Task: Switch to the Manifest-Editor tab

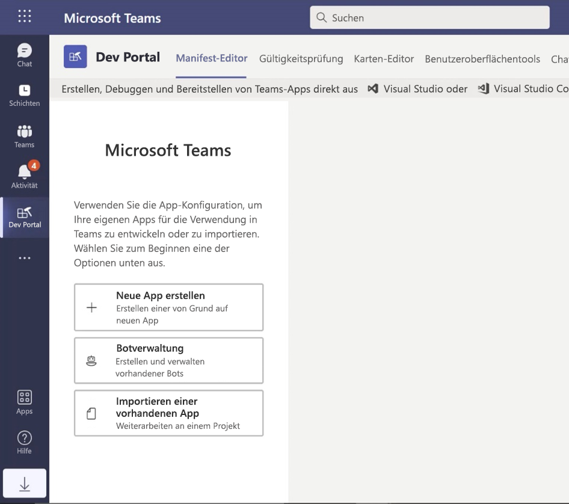Action: point(211,59)
